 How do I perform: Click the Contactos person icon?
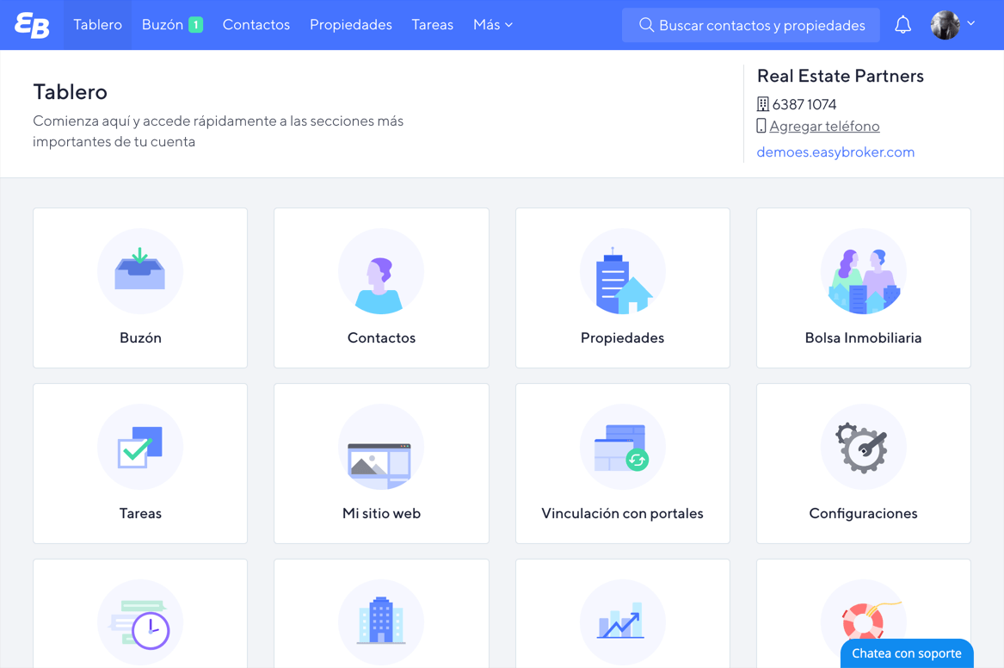pyautogui.click(x=381, y=271)
